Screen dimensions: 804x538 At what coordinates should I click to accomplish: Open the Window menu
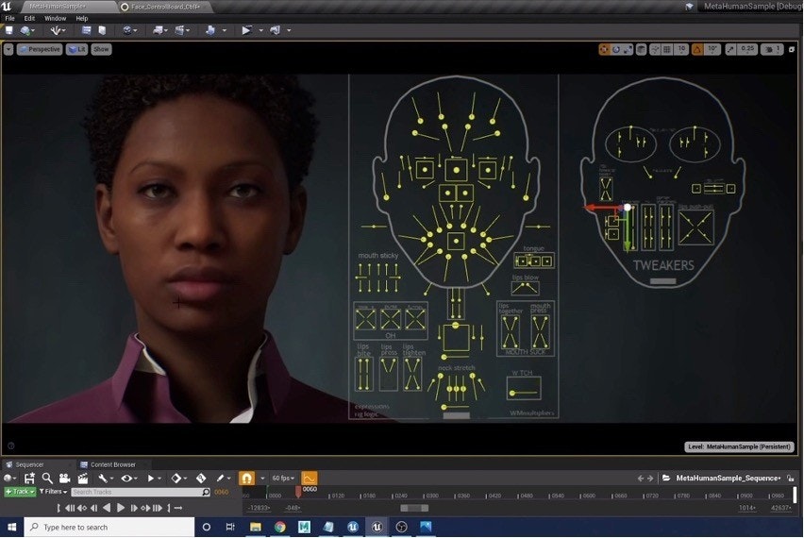tap(56, 18)
